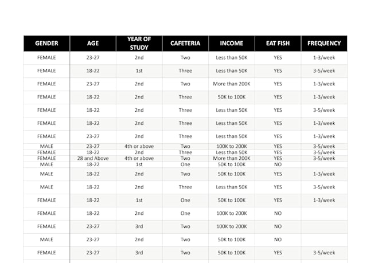Select the CAFETERIA column header
The height and width of the screenshot is (263, 390).
point(185,44)
